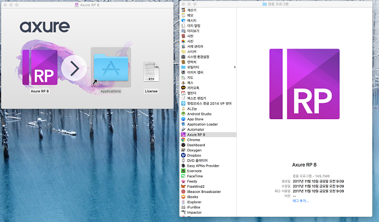This screenshot has width=379, height=222.
Task: Click the highlighted Axure RP 8 list row
Action: tap(208, 134)
